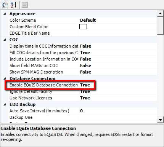Collapse the EDD Backup category

pyautogui.click(x=5, y=104)
